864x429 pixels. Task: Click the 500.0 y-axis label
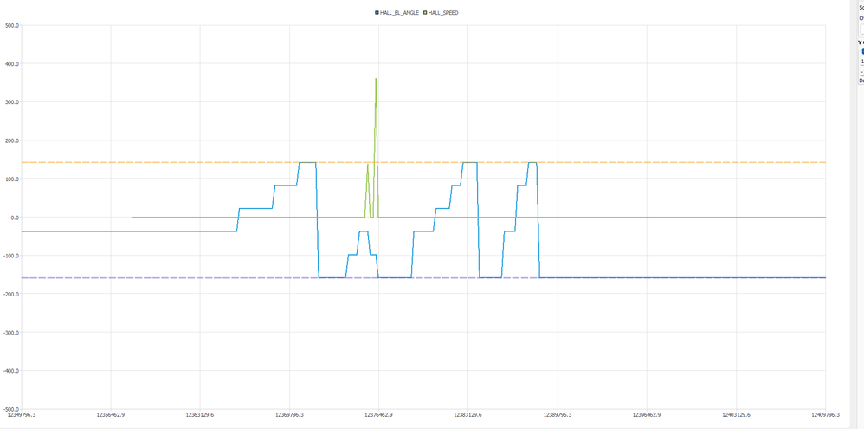pyautogui.click(x=11, y=25)
